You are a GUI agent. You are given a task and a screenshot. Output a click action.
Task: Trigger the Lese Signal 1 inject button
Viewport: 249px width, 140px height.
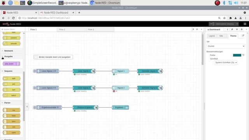(35, 71)
